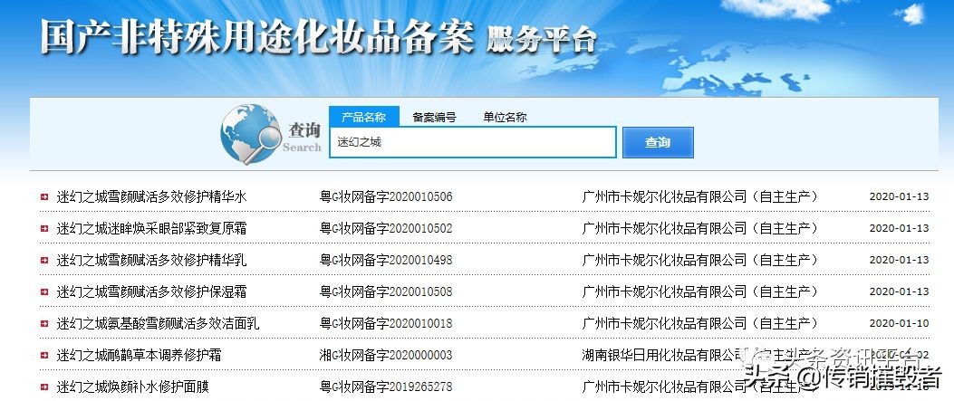Select record number 粤G妆网备字2020010508
This screenshot has height=401, width=954.
pos(386,291)
